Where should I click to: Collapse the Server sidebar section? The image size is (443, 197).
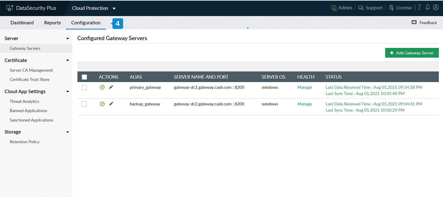point(68,39)
